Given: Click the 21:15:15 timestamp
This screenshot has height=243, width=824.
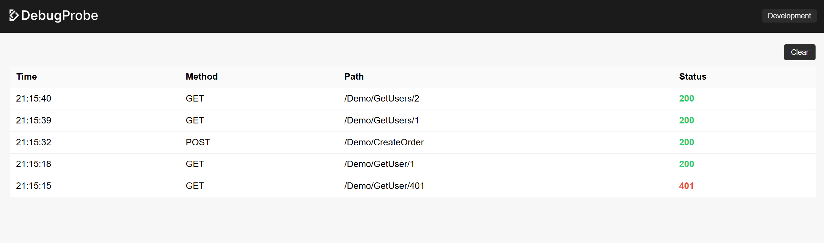Looking at the screenshot, I should click(34, 186).
